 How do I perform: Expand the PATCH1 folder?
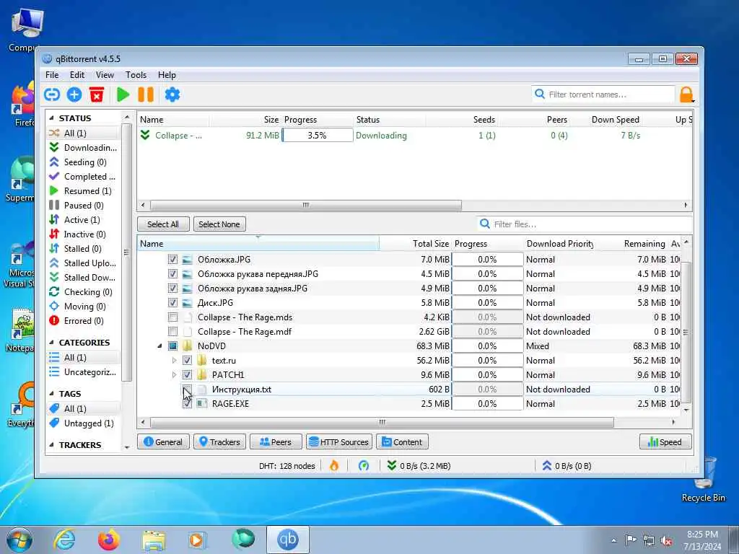(x=174, y=375)
